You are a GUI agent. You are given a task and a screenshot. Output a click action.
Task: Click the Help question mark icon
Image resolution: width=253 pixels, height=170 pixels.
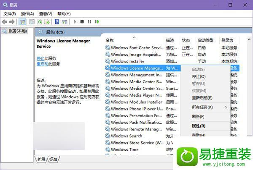tap(57, 22)
